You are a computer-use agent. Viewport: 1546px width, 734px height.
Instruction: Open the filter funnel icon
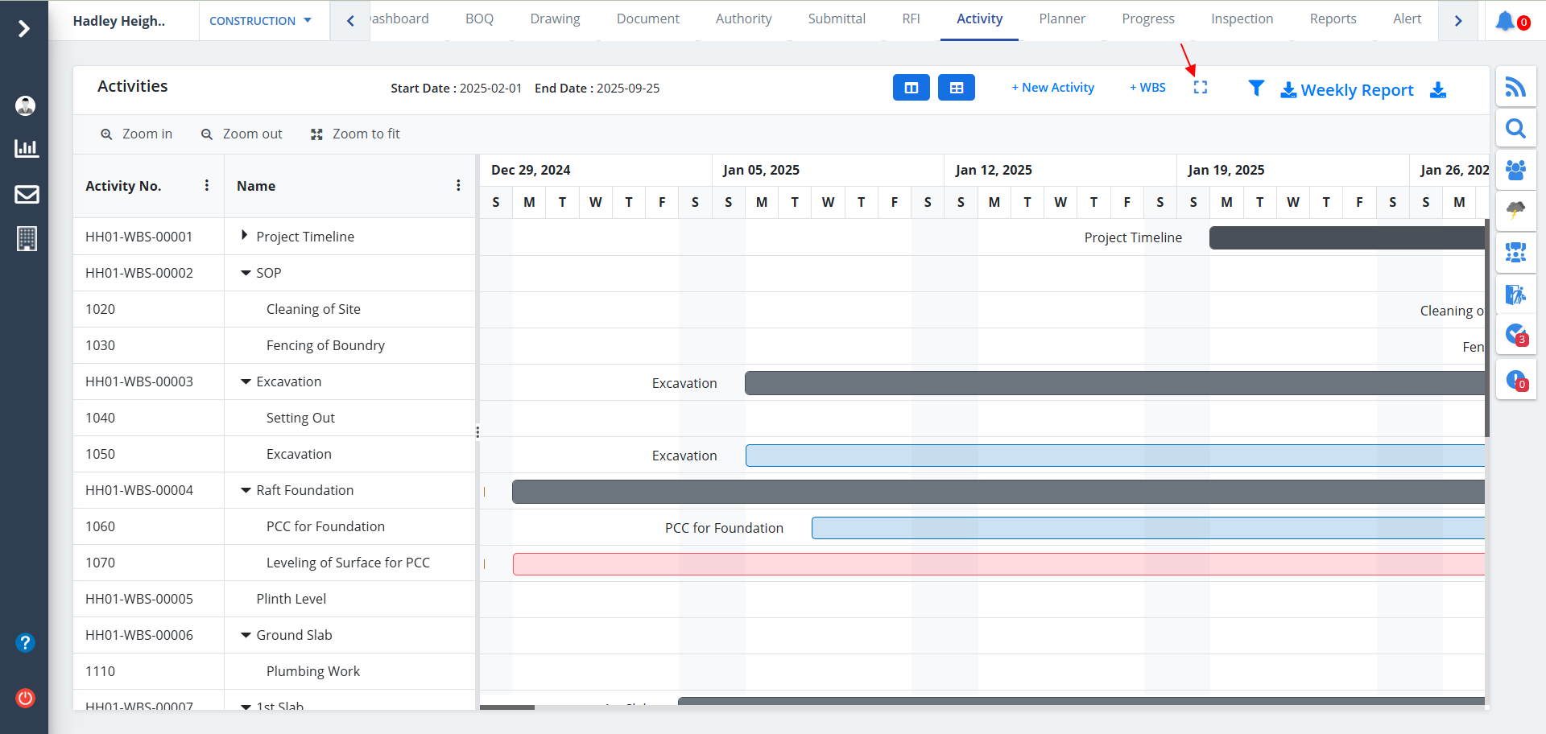pos(1255,89)
